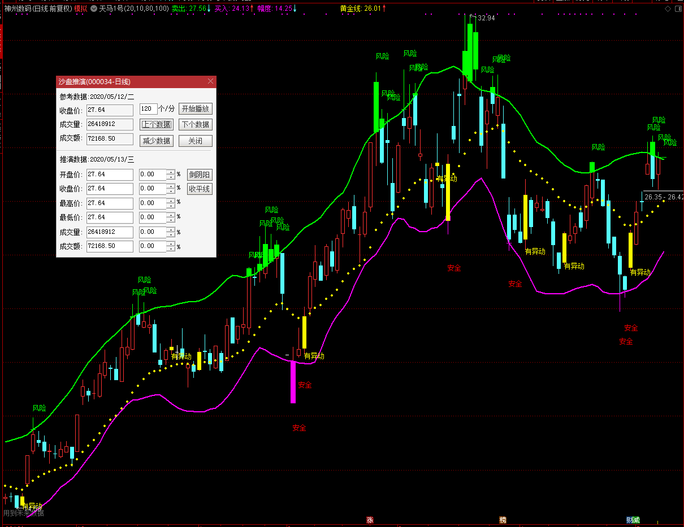The width and height of the screenshot is (684, 527).
Task: Click the 收平线 button
Action: click(x=200, y=189)
